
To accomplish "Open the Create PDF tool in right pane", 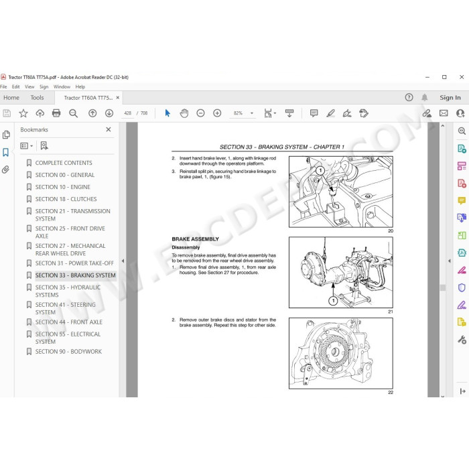I will (462, 183).
